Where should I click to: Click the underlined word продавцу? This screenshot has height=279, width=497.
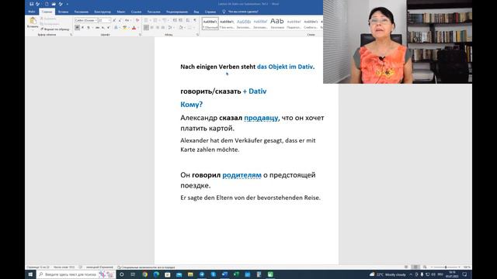point(262,118)
